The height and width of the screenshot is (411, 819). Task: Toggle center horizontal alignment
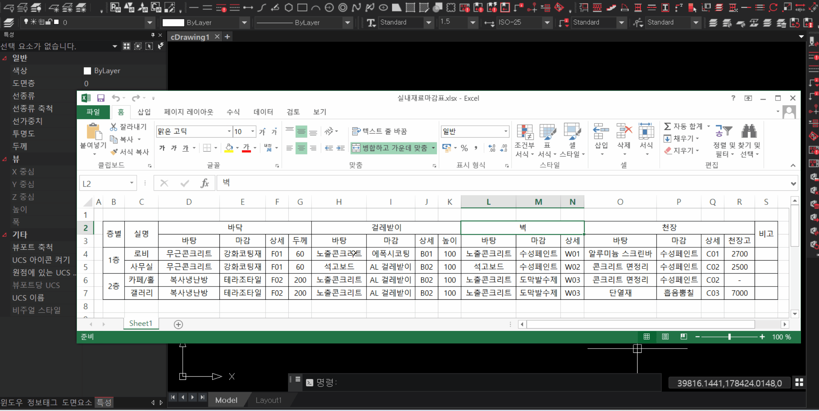[301, 148]
